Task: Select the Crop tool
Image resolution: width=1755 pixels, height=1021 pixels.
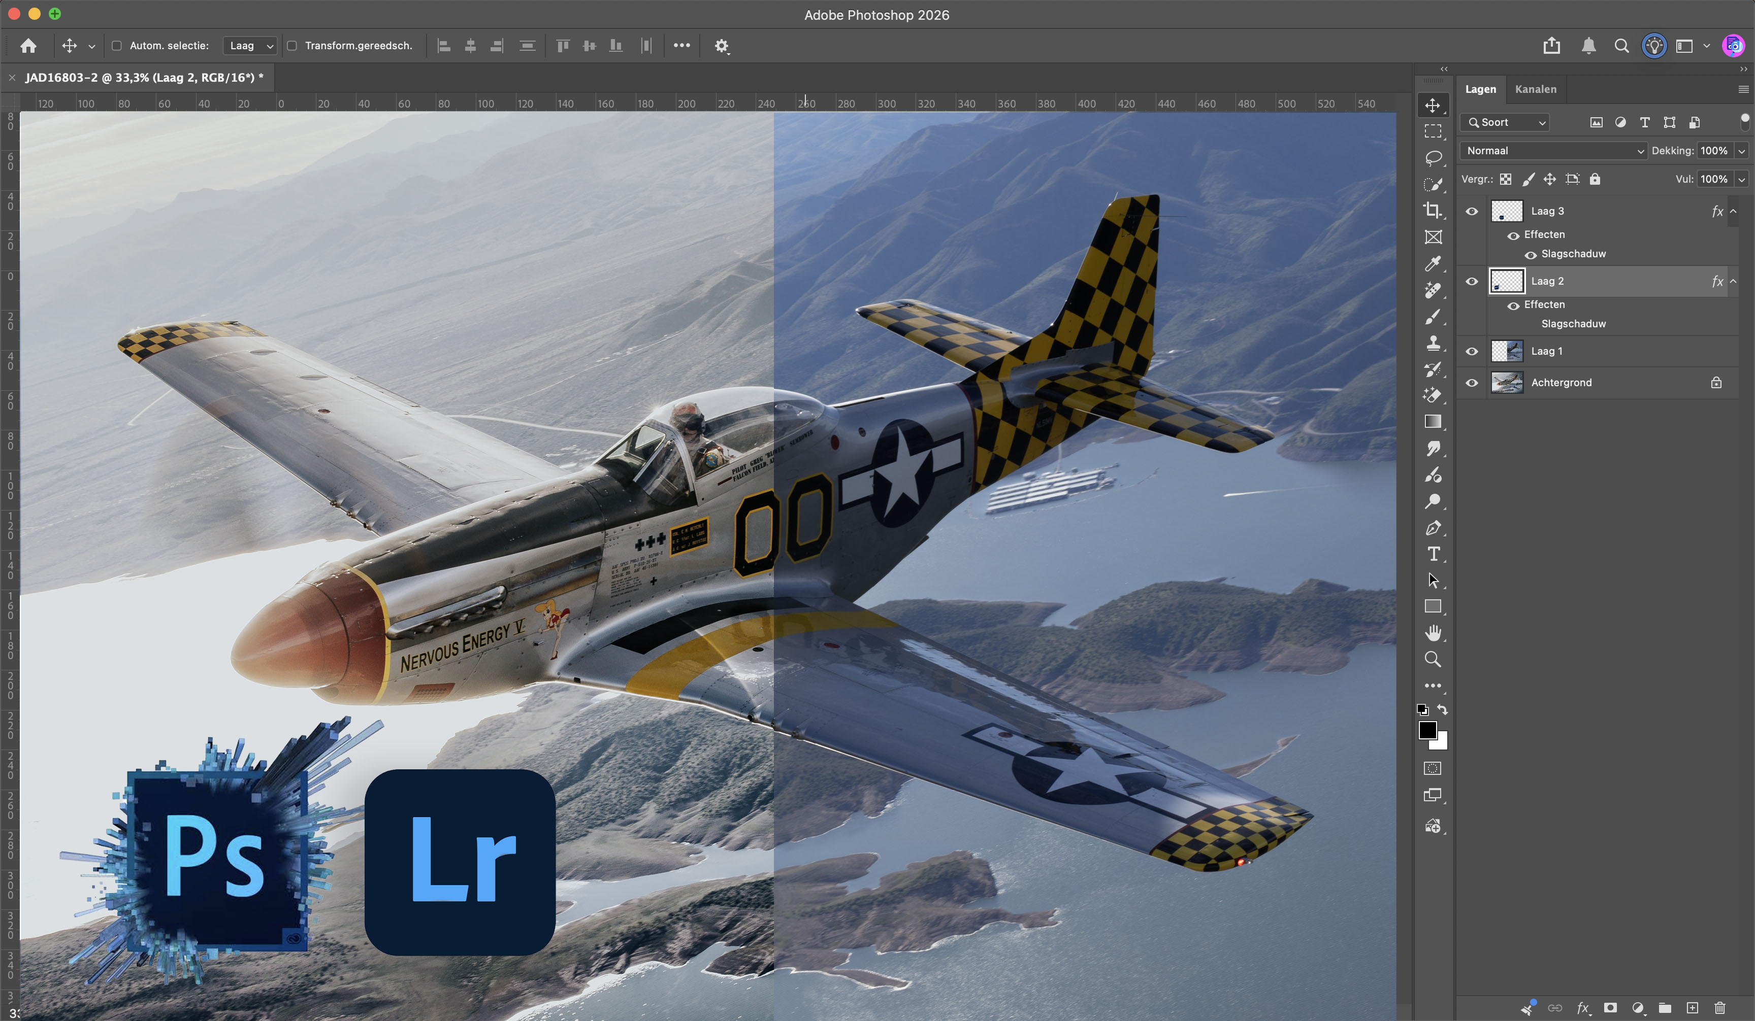Action: [x=1433, y=211]
